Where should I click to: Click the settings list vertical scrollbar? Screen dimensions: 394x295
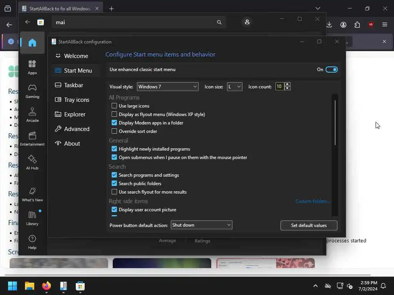[x=335, y=123]
